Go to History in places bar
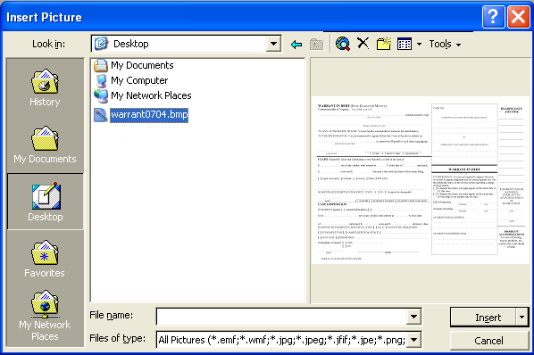 pos(45,87)
